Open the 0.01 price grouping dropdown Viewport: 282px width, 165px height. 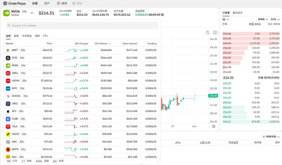[275, 19]
